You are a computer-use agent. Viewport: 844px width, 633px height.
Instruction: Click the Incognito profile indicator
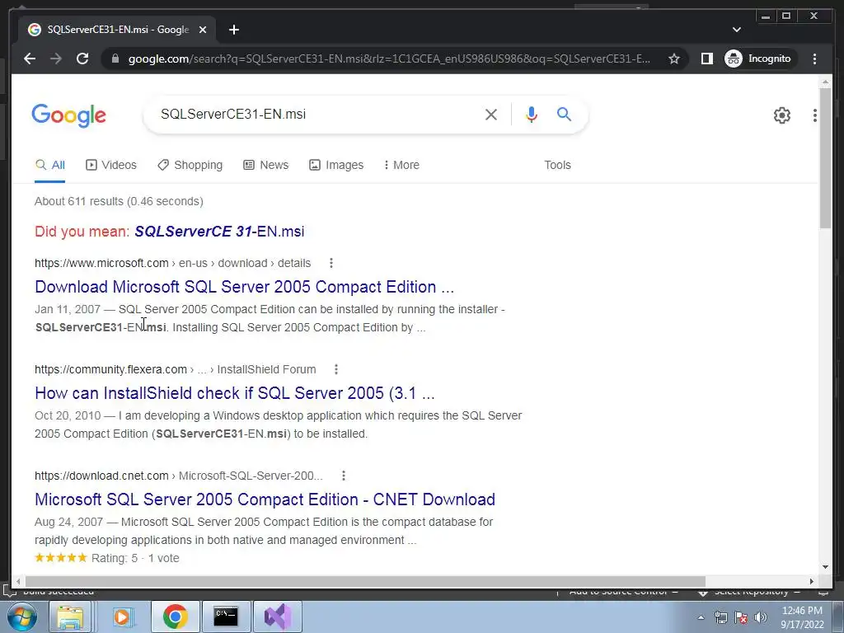click(x=759, y=59)
